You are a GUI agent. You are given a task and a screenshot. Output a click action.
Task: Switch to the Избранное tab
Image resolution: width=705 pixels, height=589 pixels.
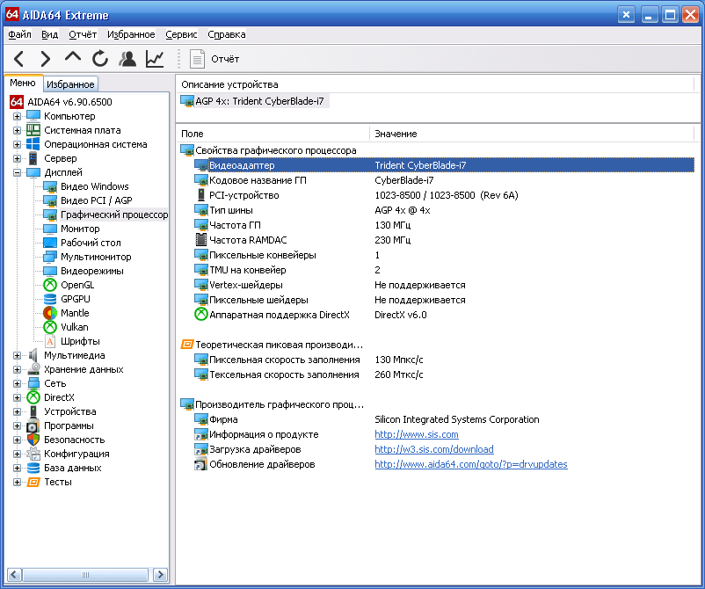(x=70, y=84)
